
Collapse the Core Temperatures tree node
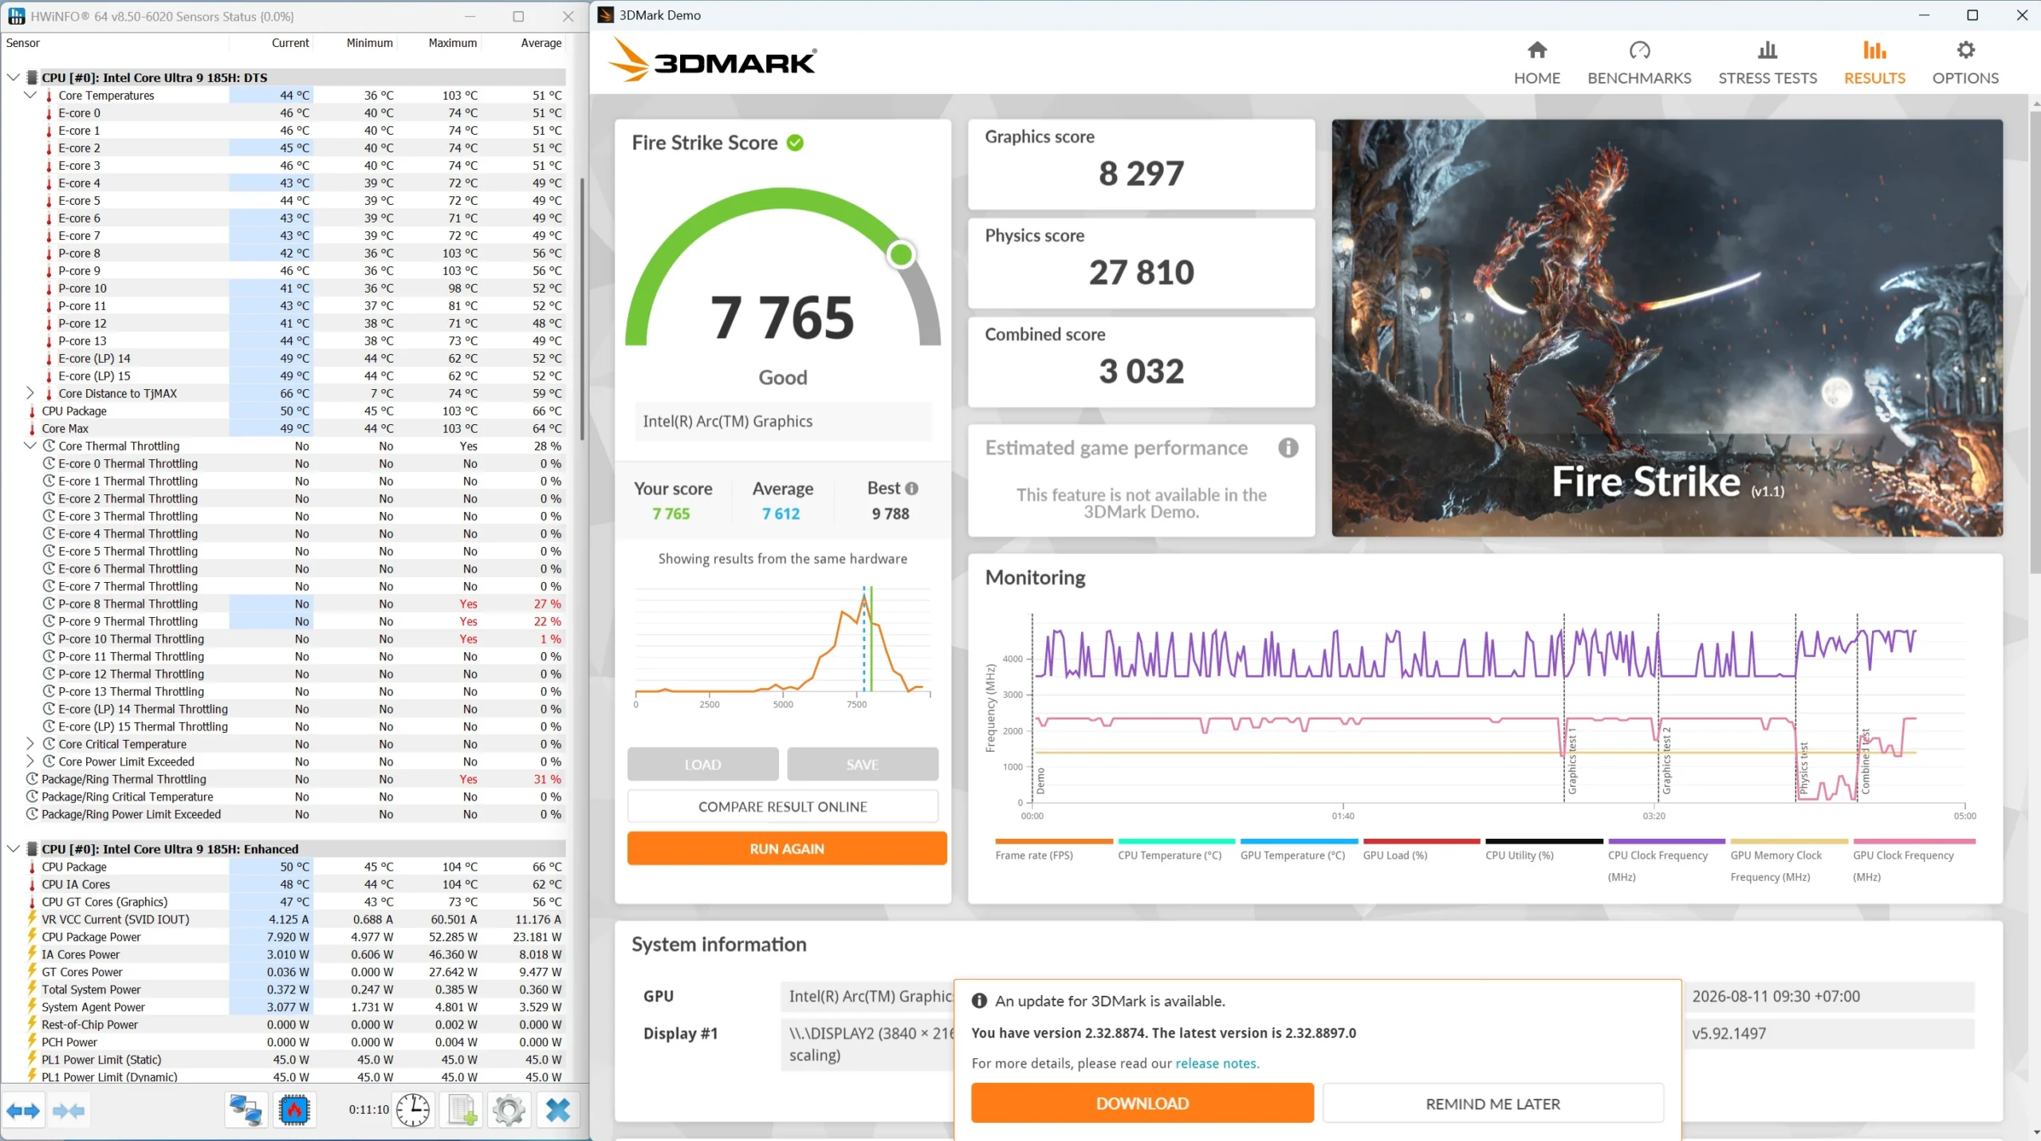(x=30, y=95)
